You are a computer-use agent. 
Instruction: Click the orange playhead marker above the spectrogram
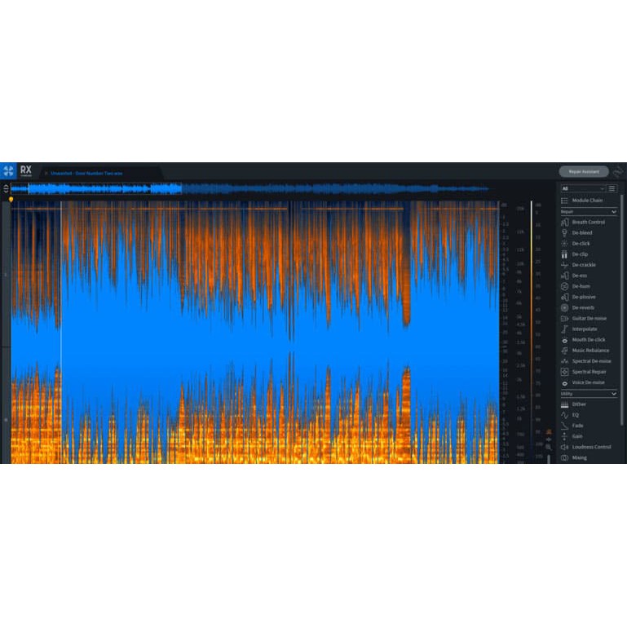click(x=11, y=199)
